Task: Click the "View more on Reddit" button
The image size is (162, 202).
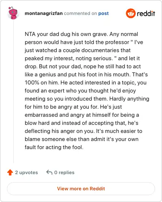Action: pos(81,189)
